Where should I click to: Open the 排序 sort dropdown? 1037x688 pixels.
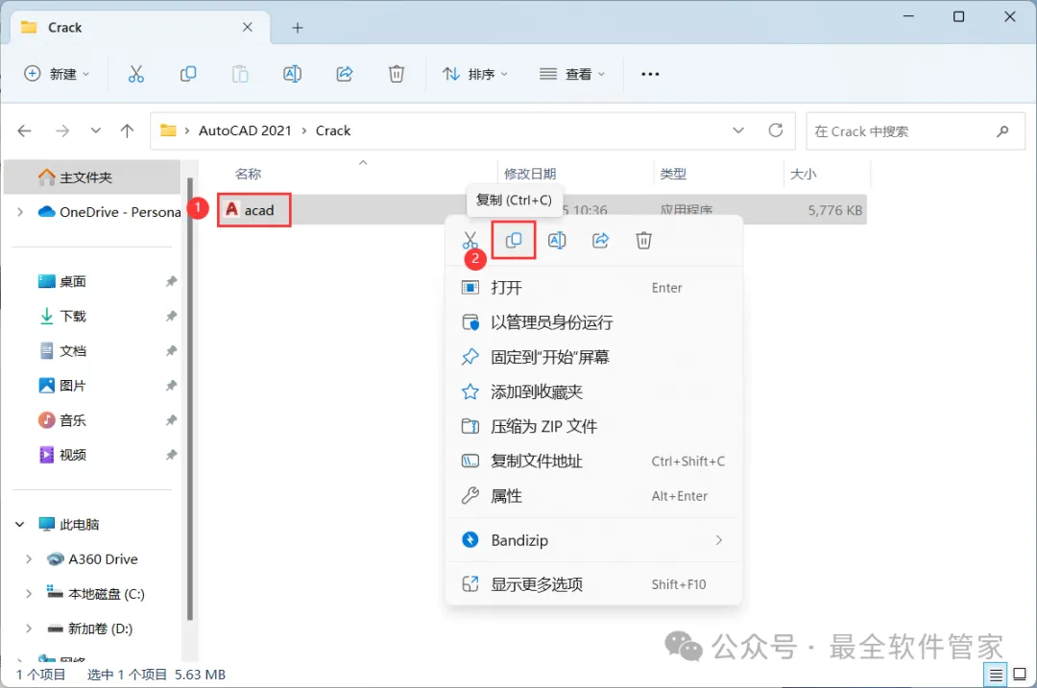475,74
